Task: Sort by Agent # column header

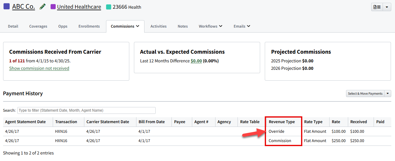Action: pos(204,122)
